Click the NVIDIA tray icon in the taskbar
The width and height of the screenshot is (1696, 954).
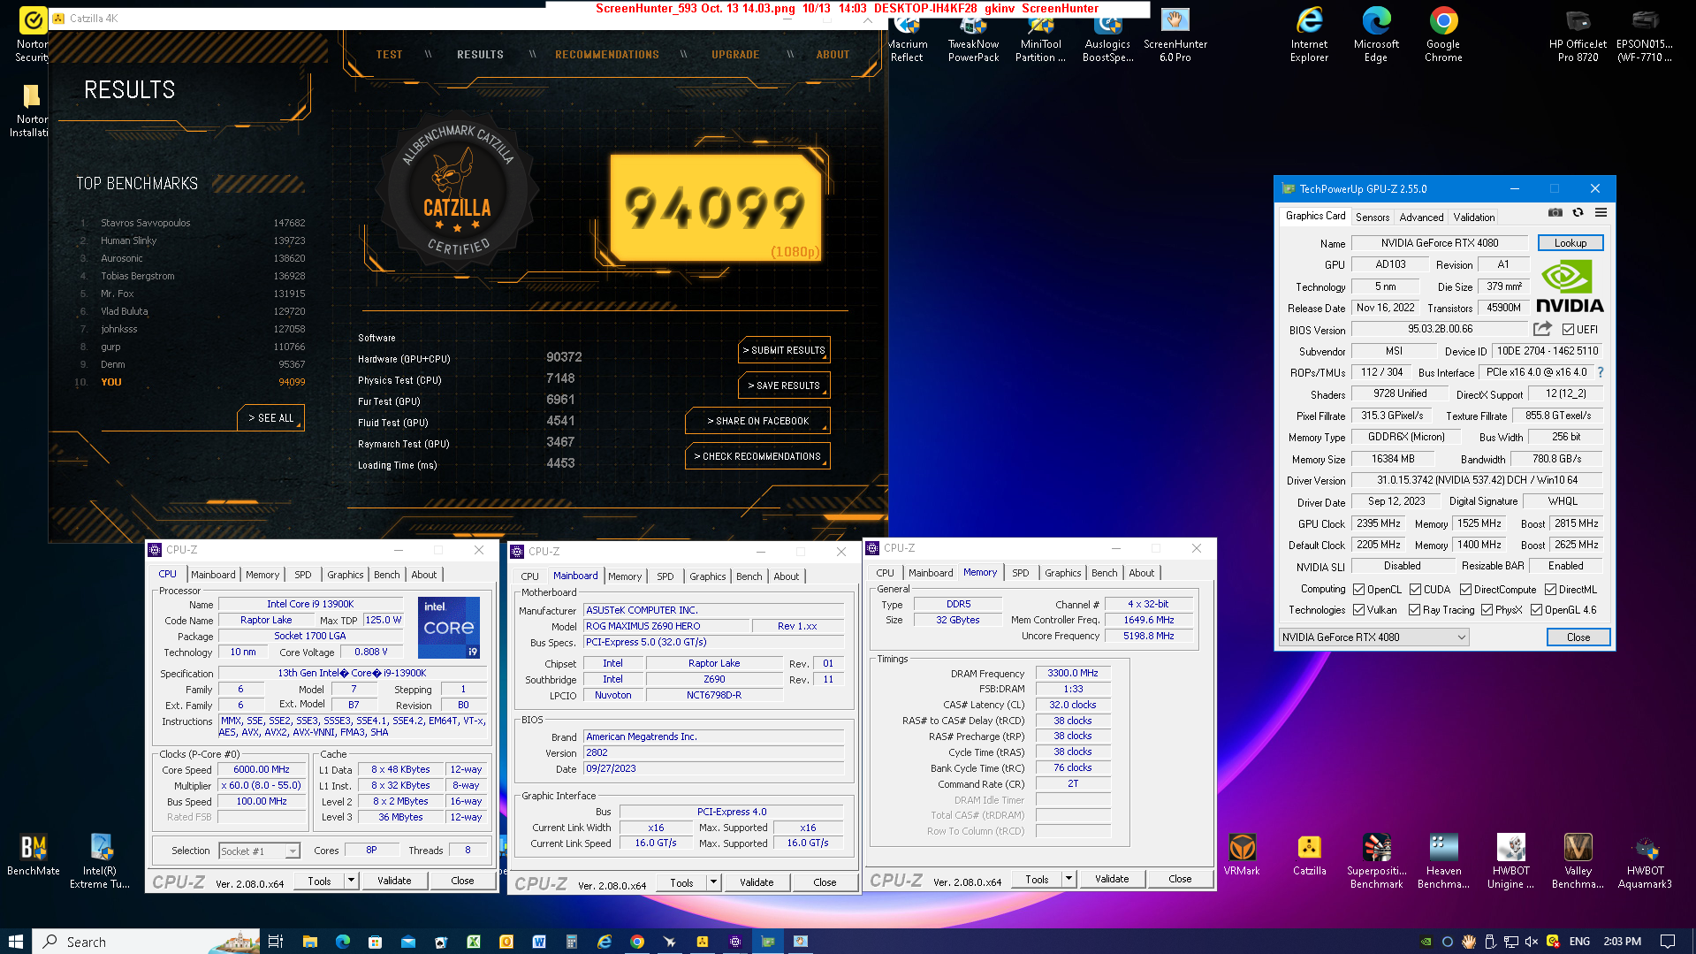pos(1426,942)
